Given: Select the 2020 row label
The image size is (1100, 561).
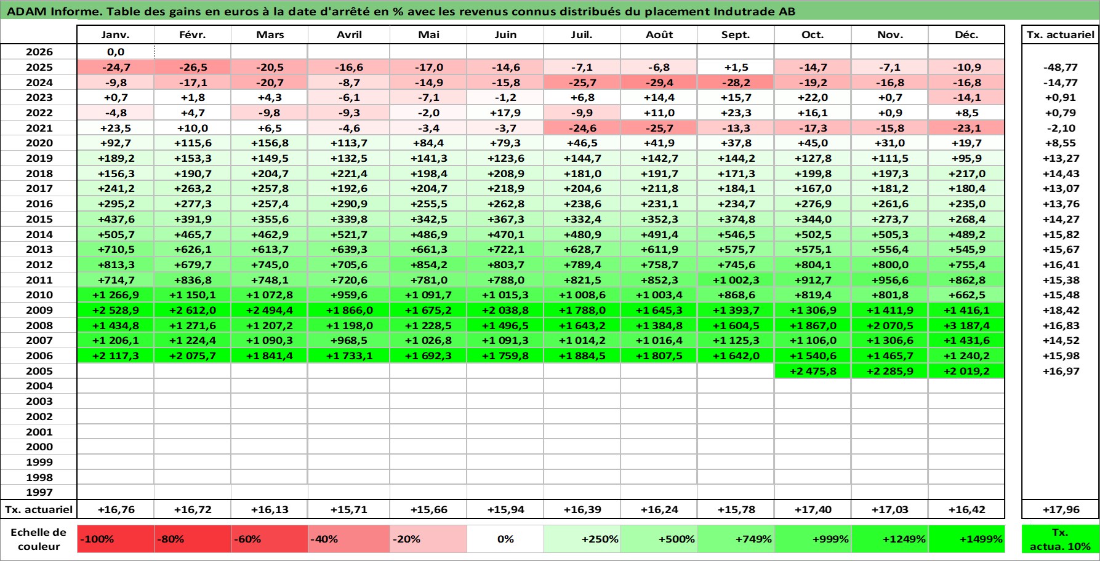Looking at the screenshot, I should click(x=39, y=143).
